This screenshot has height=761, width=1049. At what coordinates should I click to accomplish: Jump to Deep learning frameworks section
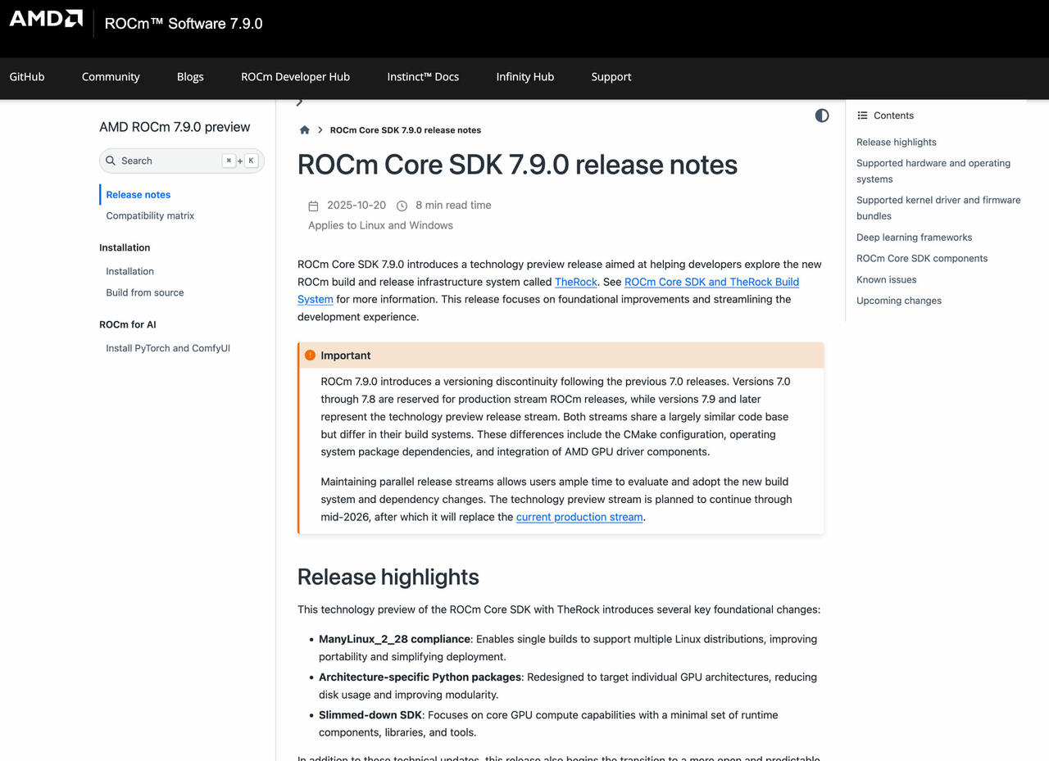(914, 238)
